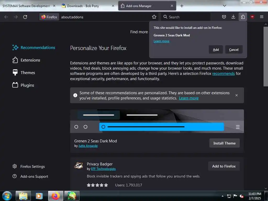Click the search magnifier icon
The height and width of the screenshot is (201, 268).
[x=165, y=17]
